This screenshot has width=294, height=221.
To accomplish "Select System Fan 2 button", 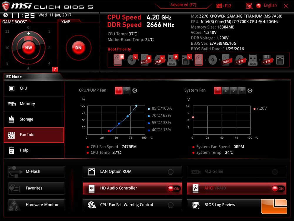I will tap(225, 91).
